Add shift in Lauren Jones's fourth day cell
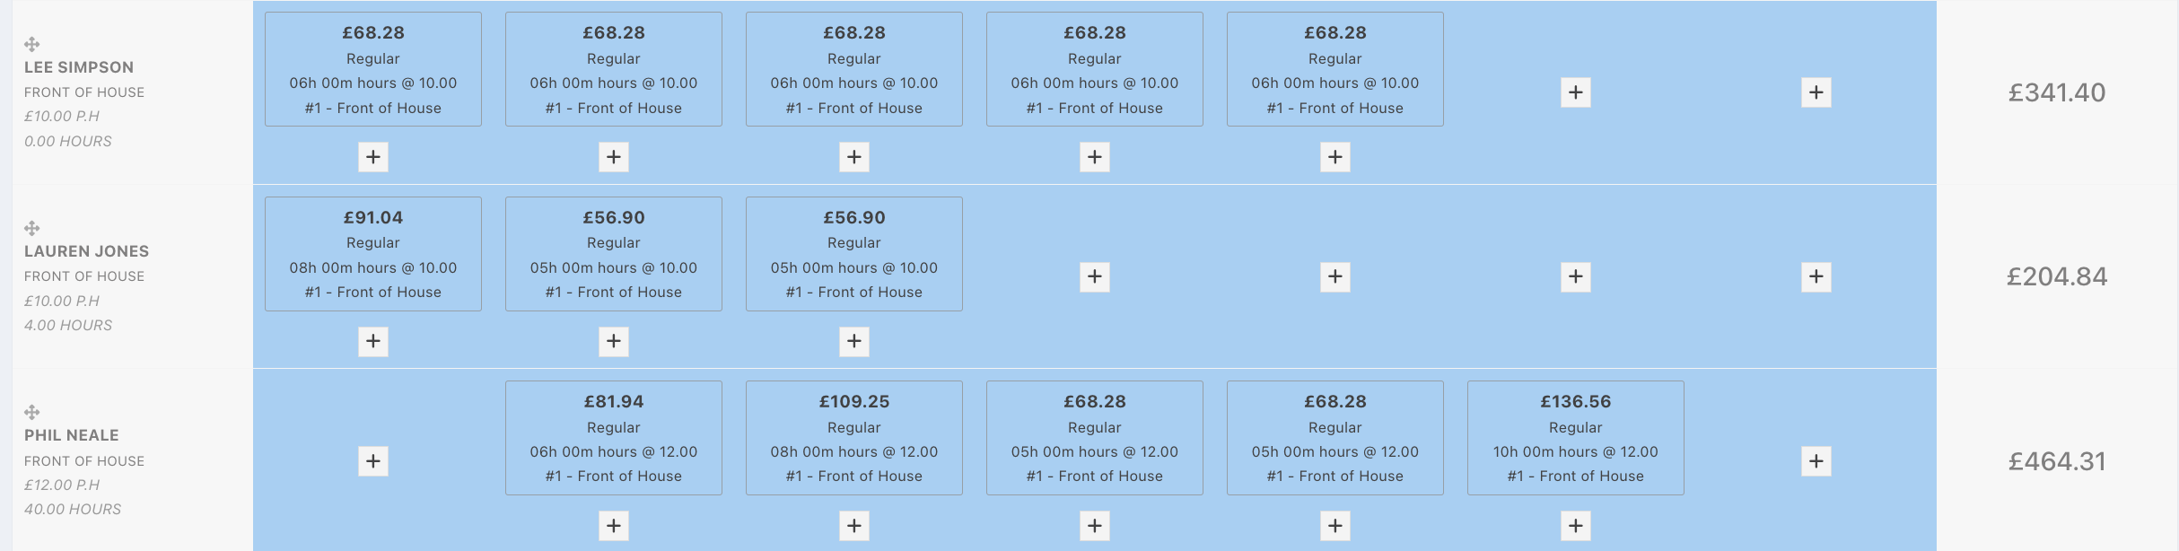 (x=1095, y=276)
